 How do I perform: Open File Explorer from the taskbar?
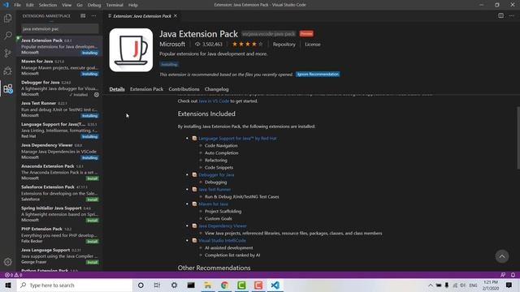tap(208, 285)
